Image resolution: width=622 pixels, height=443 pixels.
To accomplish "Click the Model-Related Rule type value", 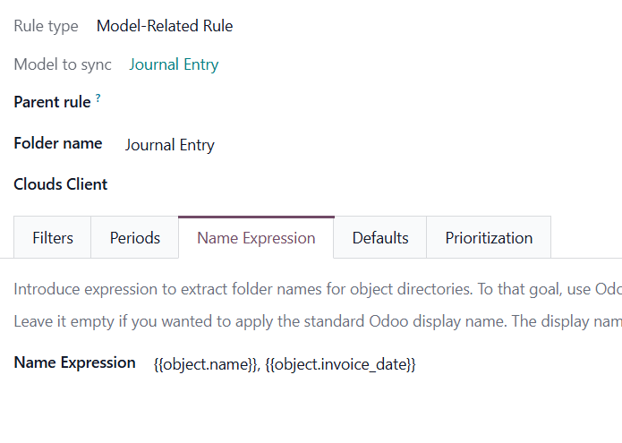I will coord(165,27).
